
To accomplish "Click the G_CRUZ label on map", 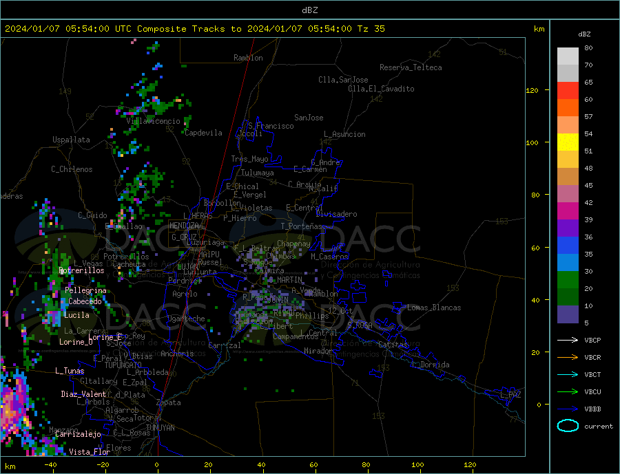I will [x=184, y=237].
